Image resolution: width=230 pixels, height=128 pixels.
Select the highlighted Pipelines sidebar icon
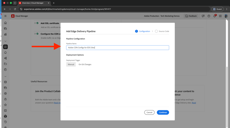point(6,47)
